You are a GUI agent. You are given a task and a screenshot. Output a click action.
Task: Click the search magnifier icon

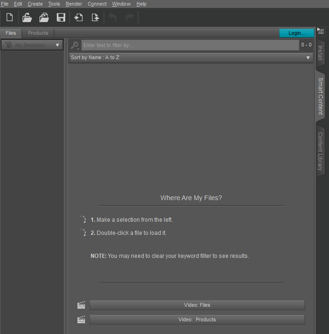click(75, 45)
